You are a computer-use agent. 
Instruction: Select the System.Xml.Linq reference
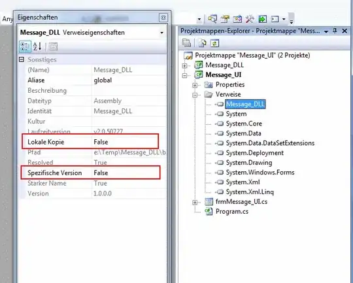[250, 191]
